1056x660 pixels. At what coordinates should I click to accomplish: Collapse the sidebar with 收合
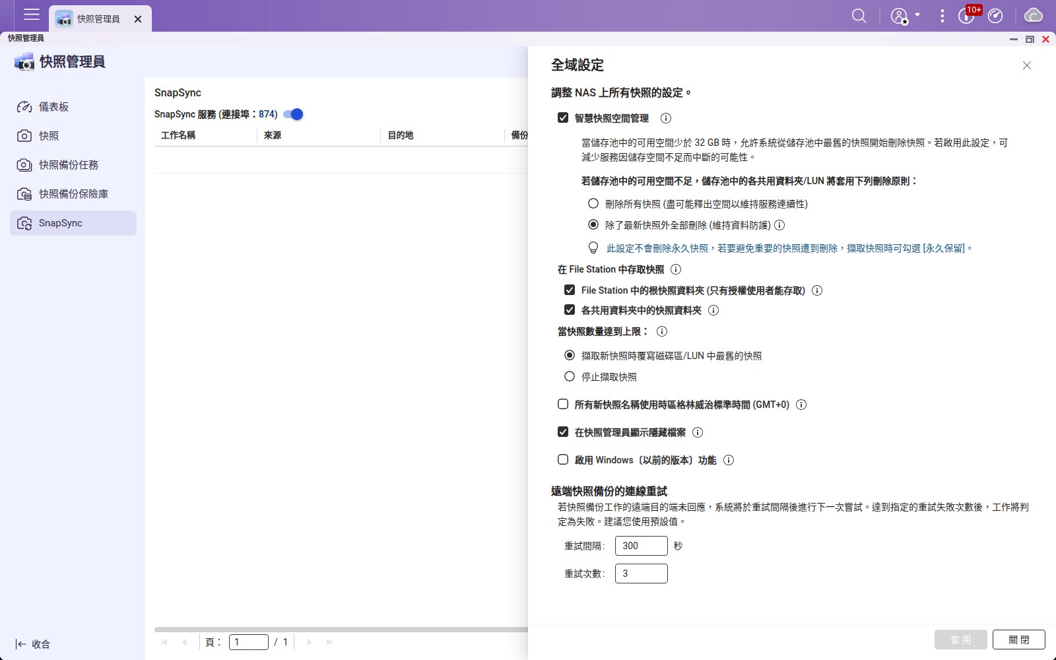click(33, 644)
